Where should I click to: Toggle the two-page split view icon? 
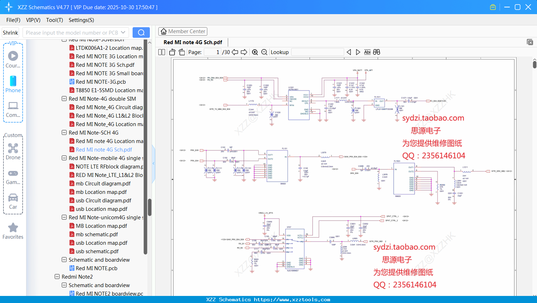162,52
